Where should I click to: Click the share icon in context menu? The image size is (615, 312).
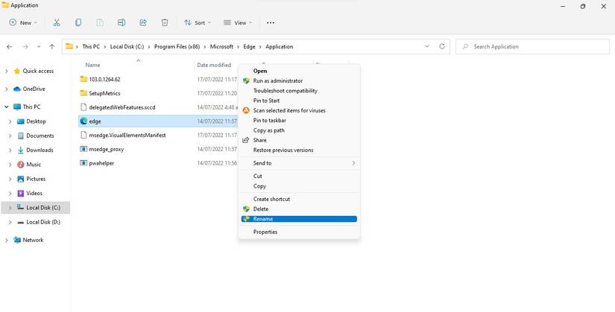(x=246, y=140)
